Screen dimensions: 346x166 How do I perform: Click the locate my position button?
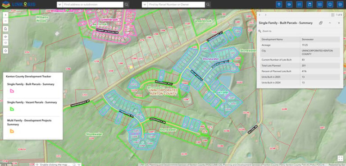pyautogui.click(x=6, y=51)
